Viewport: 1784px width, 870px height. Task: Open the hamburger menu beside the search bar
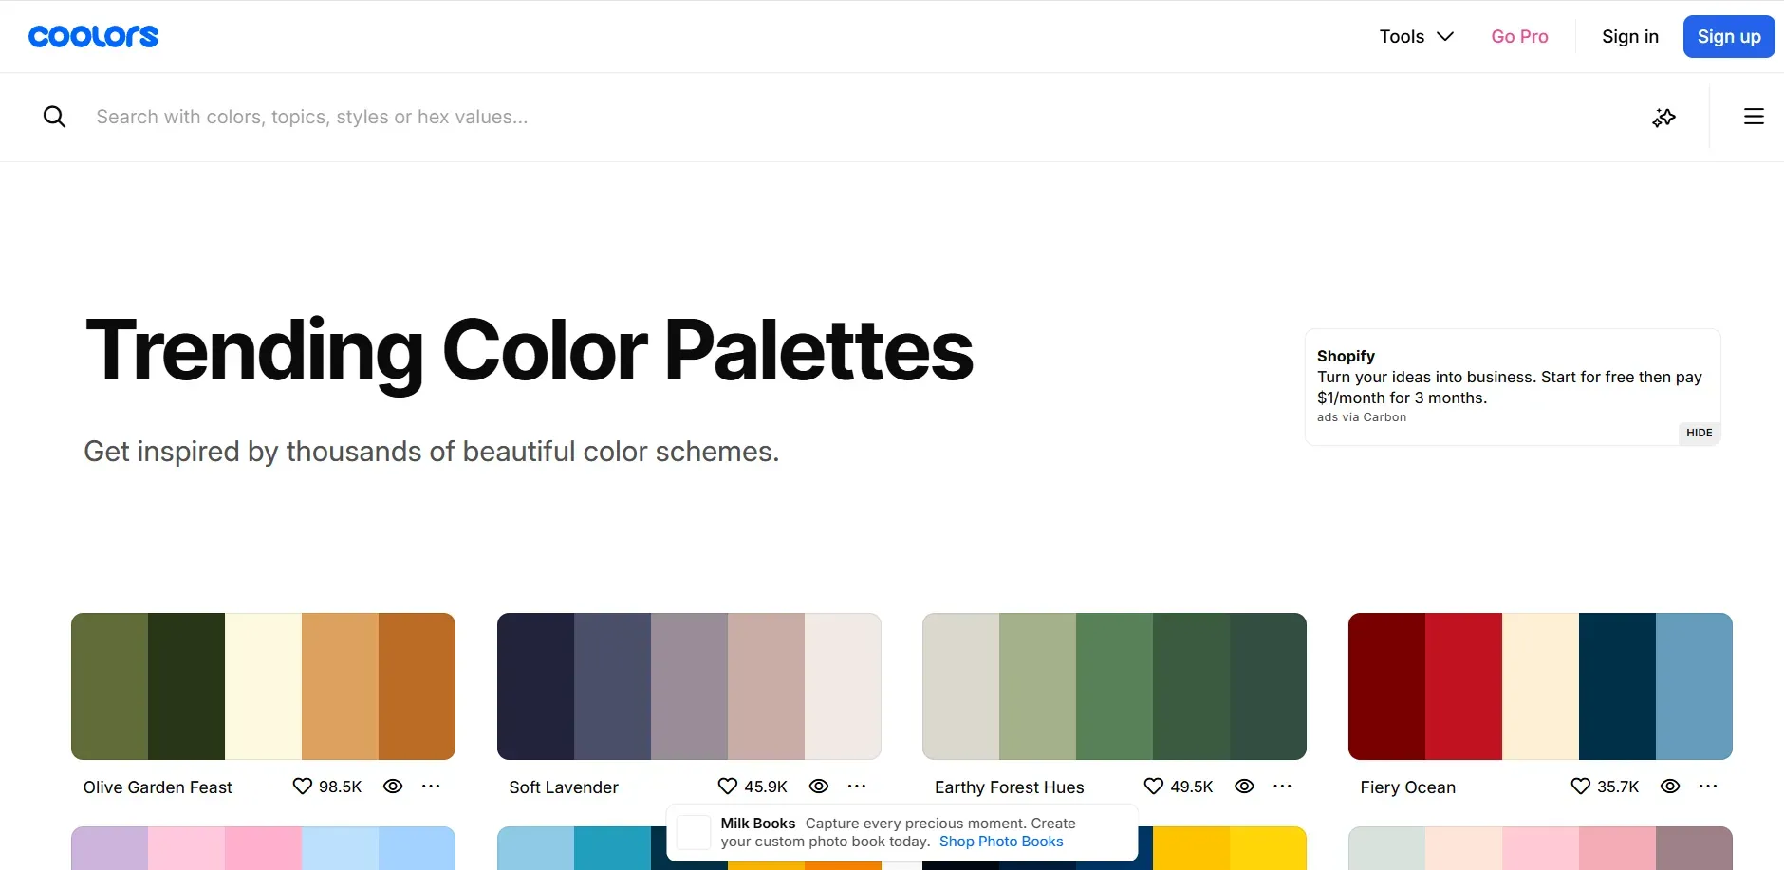1755,116
